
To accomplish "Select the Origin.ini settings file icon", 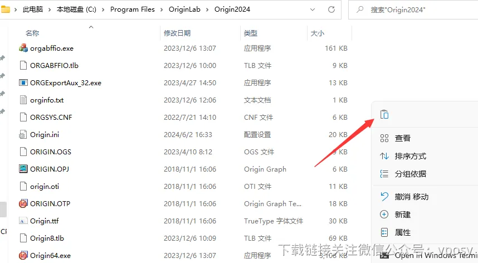I will pos(23,134).
